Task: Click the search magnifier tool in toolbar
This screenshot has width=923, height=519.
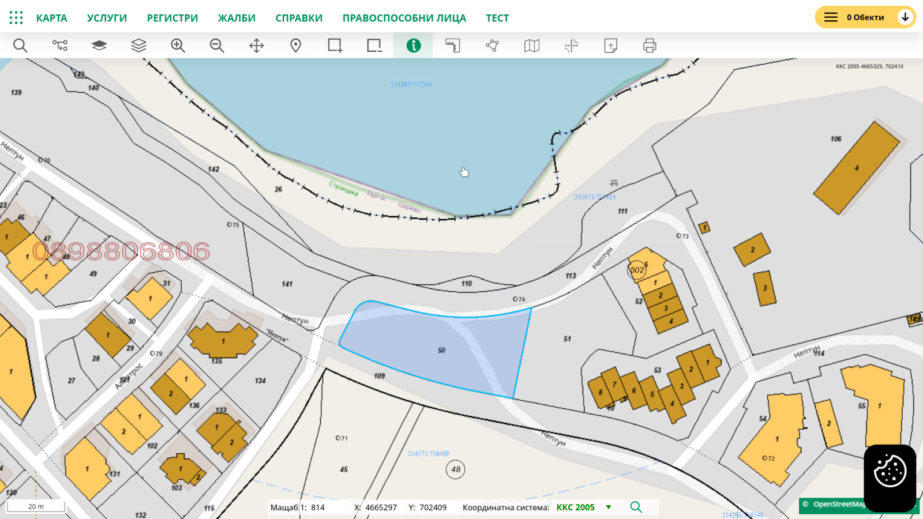Action: (x=20, y=46)
